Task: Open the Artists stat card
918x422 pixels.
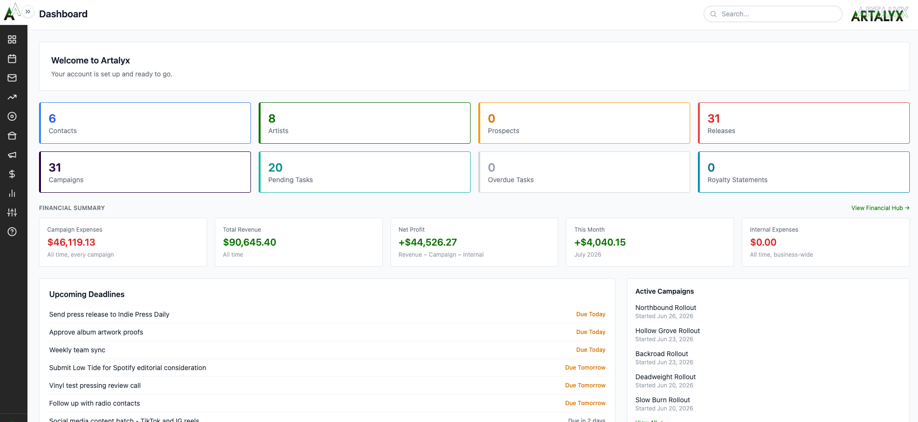Action: pos(365,123)
